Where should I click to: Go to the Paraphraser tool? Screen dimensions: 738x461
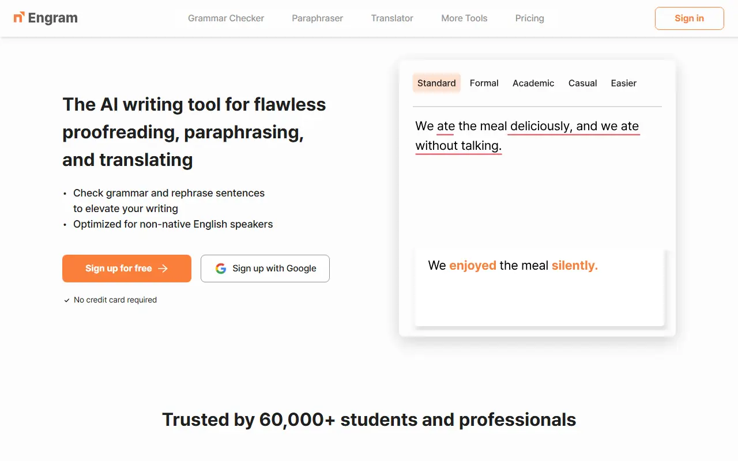click(317, 18)
